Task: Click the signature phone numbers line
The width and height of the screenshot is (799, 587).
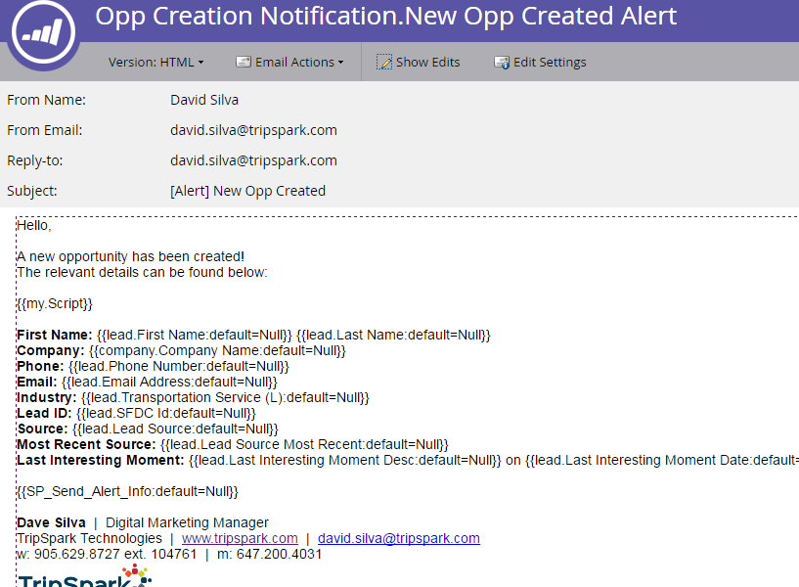Action: (169, 555)
